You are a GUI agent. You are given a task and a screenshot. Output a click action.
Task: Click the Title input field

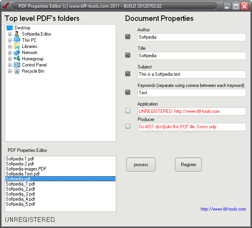192,56
